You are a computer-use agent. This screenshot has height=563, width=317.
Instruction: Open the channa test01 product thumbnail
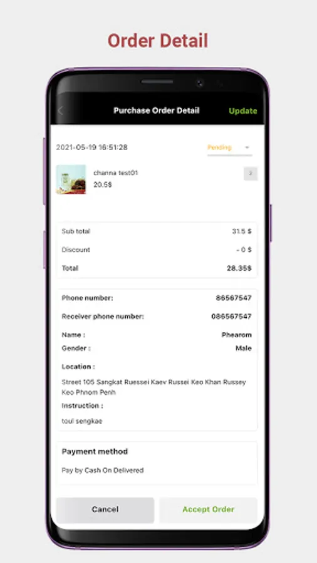point(71,179)
